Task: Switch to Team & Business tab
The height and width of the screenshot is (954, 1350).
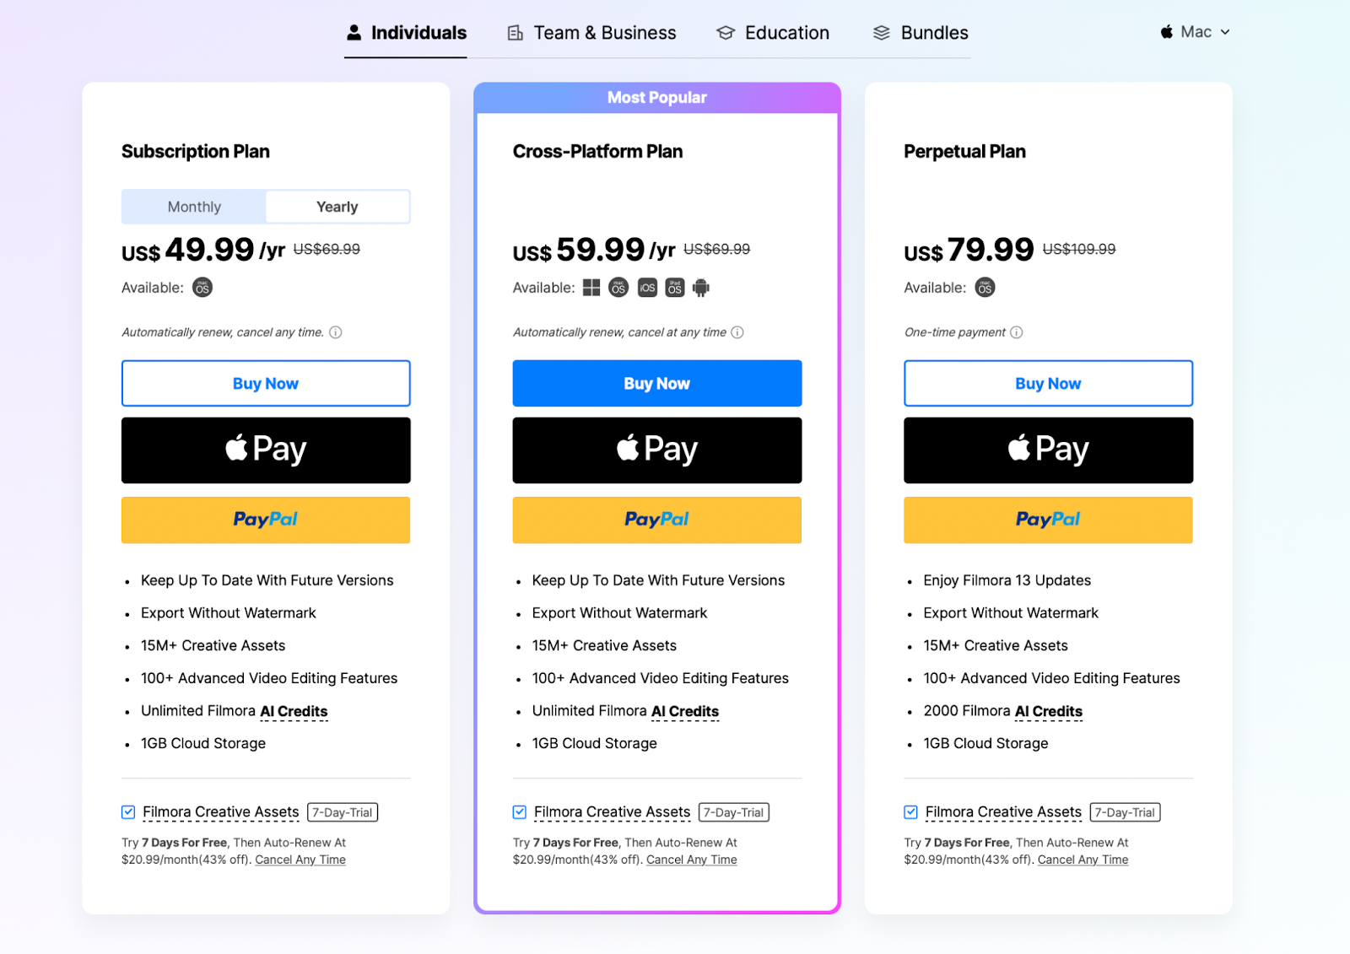Action: [x=591, y=33]
